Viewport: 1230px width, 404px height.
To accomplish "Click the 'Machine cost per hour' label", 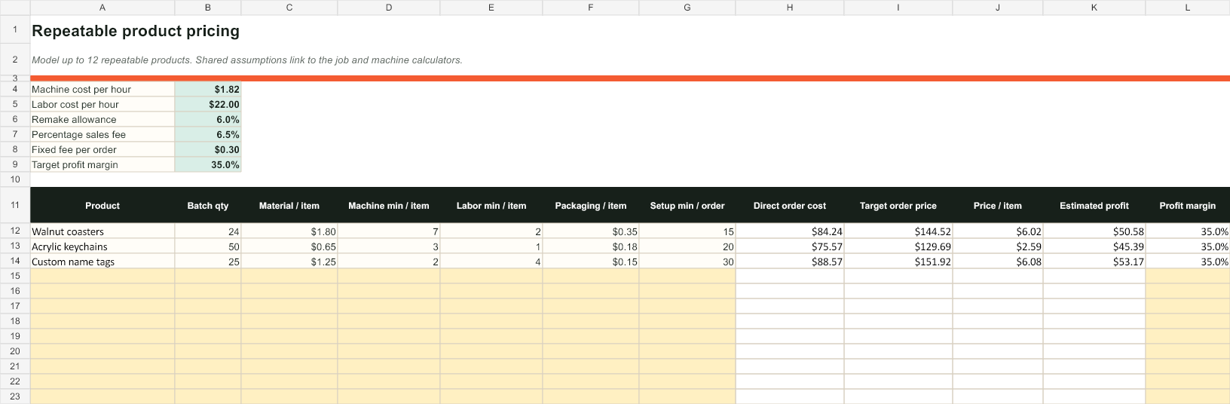I will tap(102, 89).
